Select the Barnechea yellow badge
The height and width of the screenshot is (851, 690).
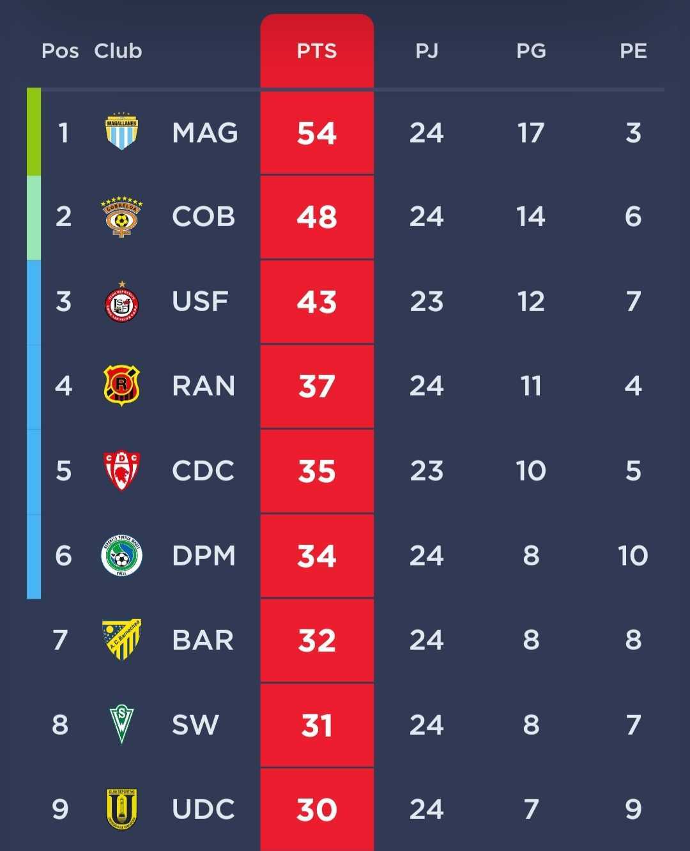(x=123, y=639)
